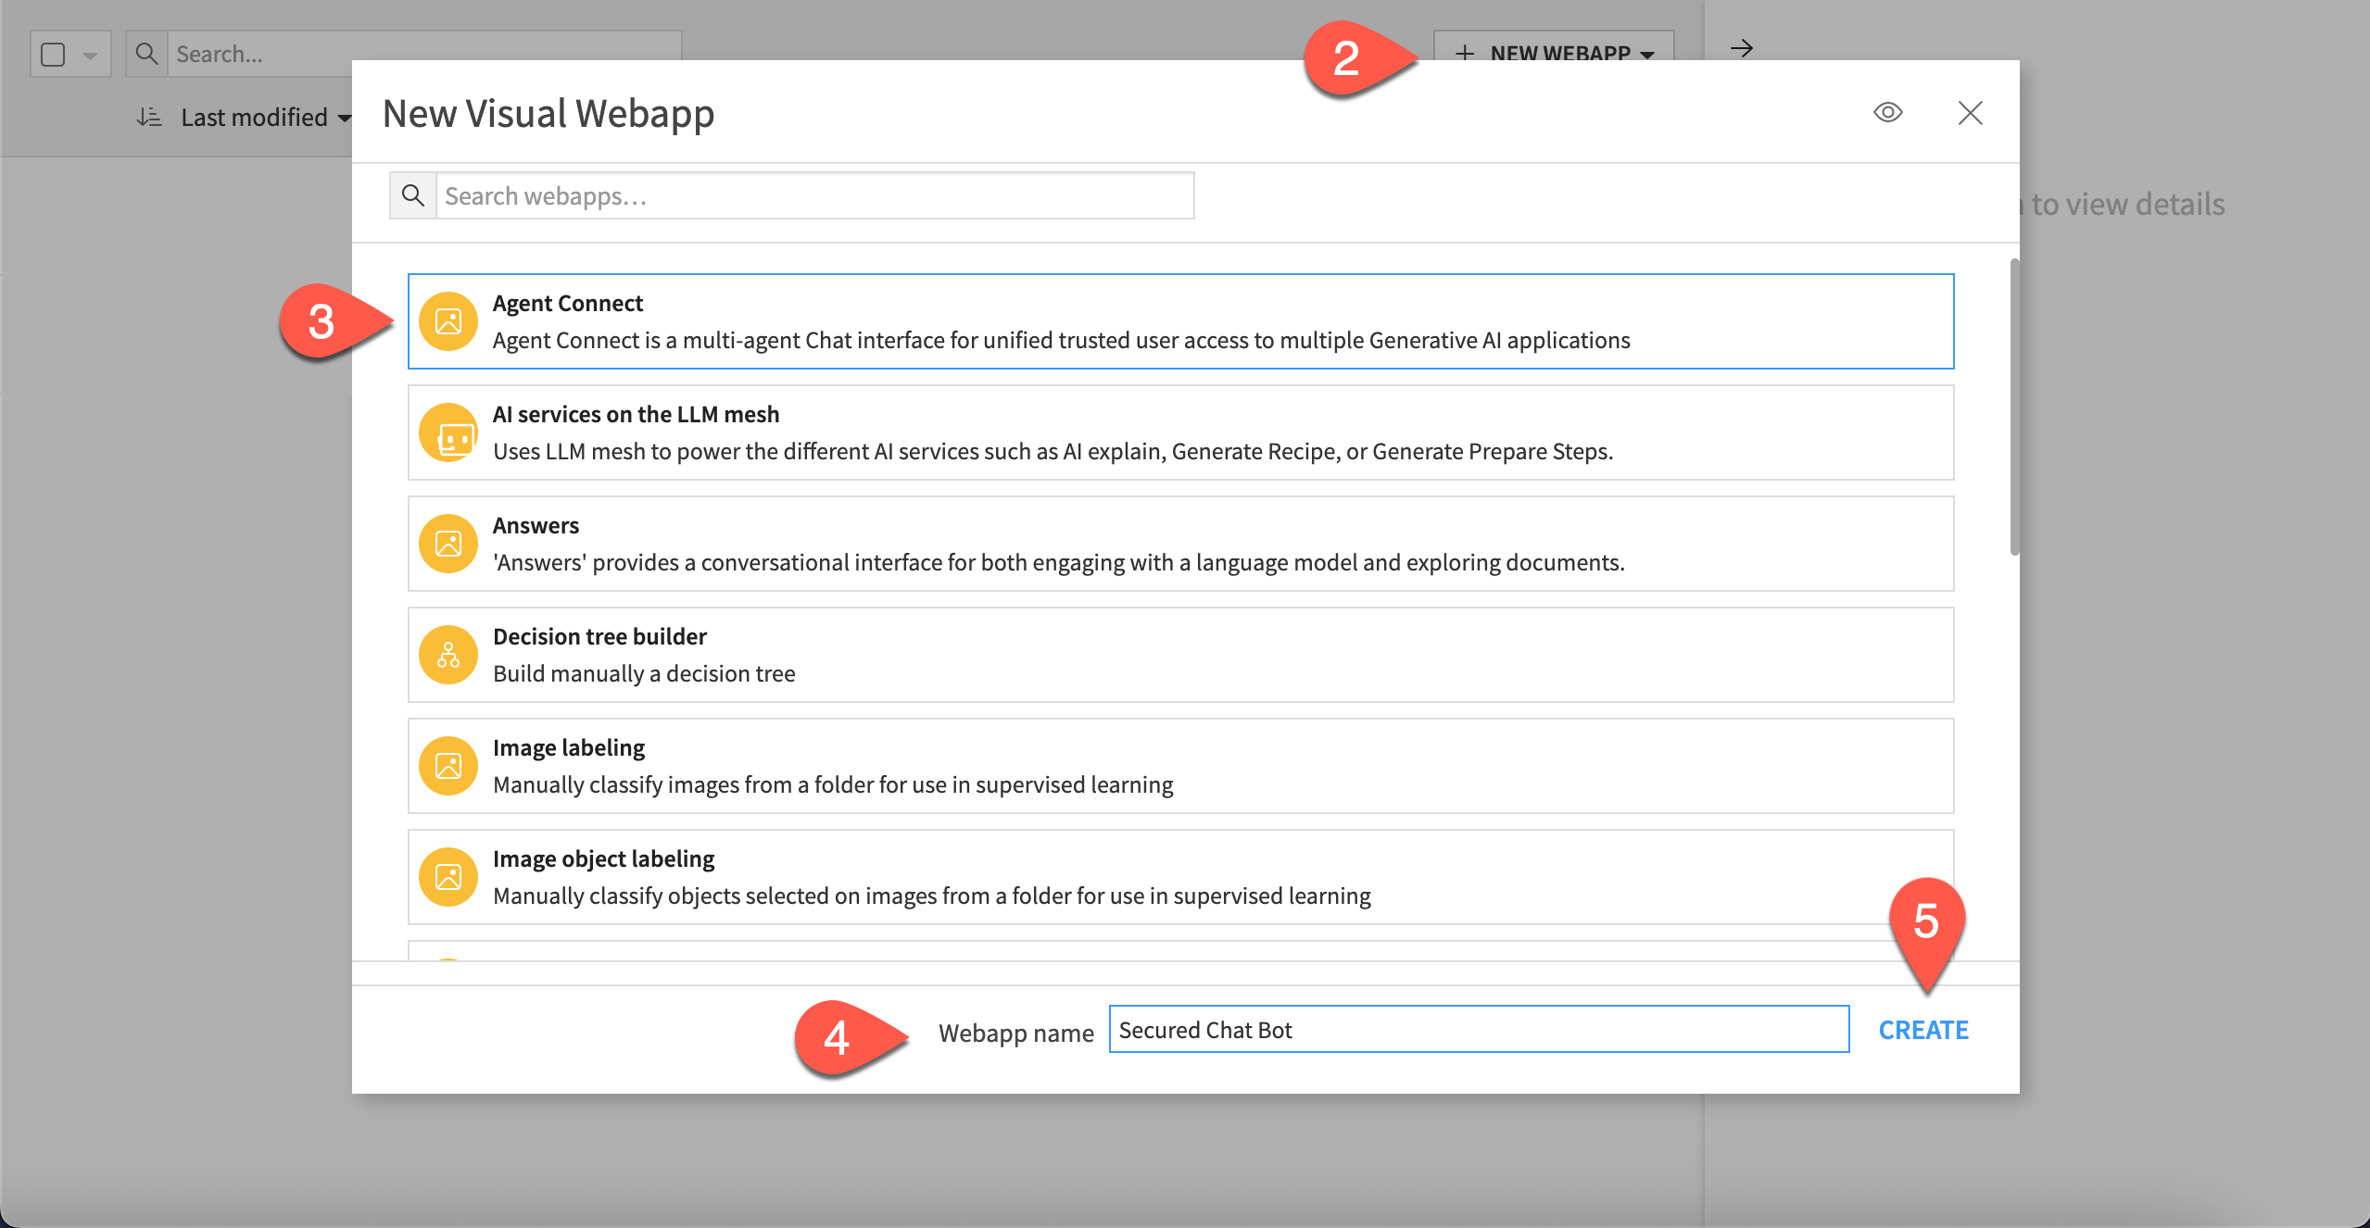The width and height of the screenshot is (2370, 1228).
Task: Click the Webapp name text field
Action: [x=1478, y=1030]
